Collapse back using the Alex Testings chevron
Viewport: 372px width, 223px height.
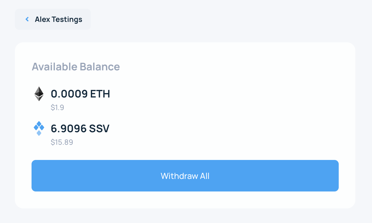(x=27, y=19)
